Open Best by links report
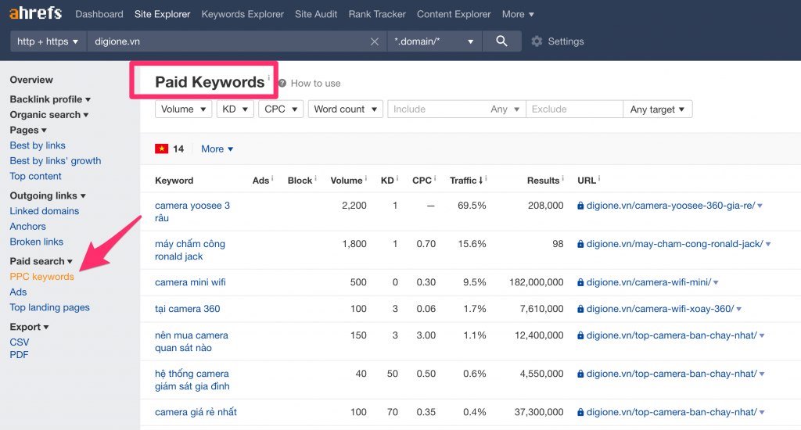The width and height of the screenshot is (801, 430). [x=38, y=145]
